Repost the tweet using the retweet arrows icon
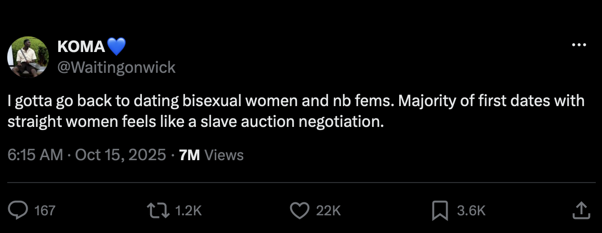The image size is (602, 233). tap(159, 210)
